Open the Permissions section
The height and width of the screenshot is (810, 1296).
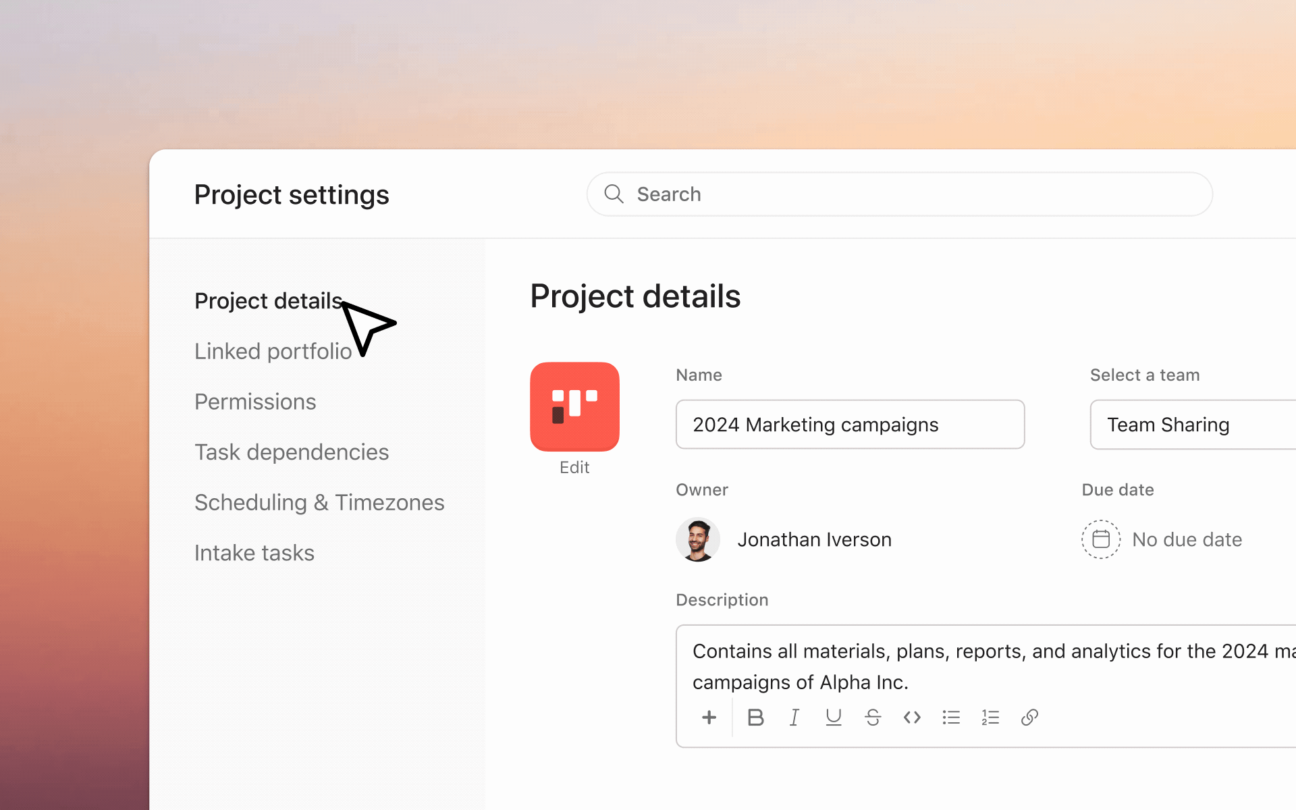[255, 402]
